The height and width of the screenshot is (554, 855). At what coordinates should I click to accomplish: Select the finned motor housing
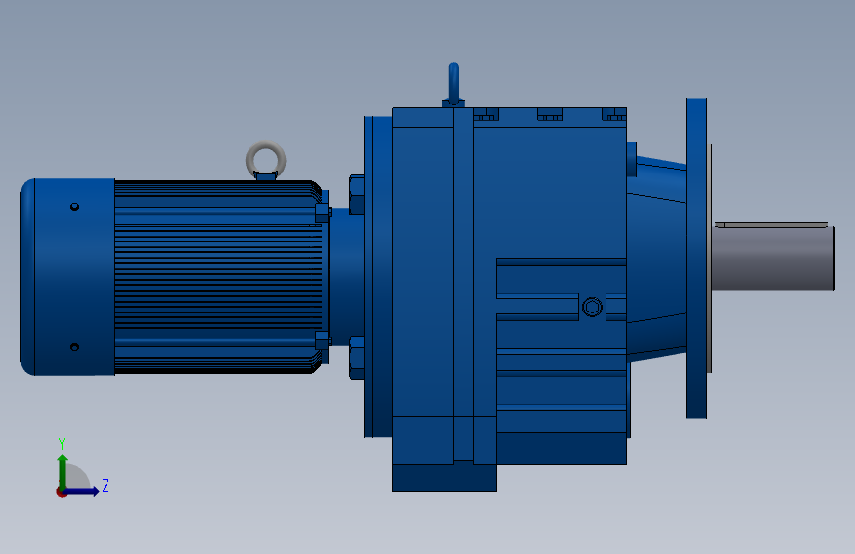220,277
